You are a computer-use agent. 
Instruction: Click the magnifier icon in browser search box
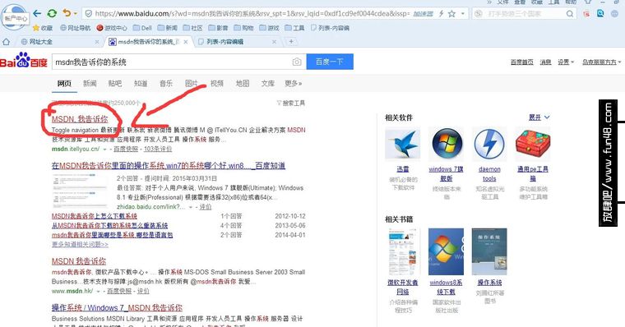pyautogui.click(x=570, y=14)
